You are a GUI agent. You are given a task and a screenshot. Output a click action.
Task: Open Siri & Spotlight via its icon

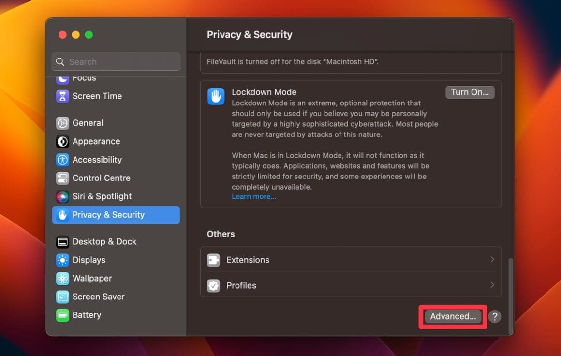(62, 196)
